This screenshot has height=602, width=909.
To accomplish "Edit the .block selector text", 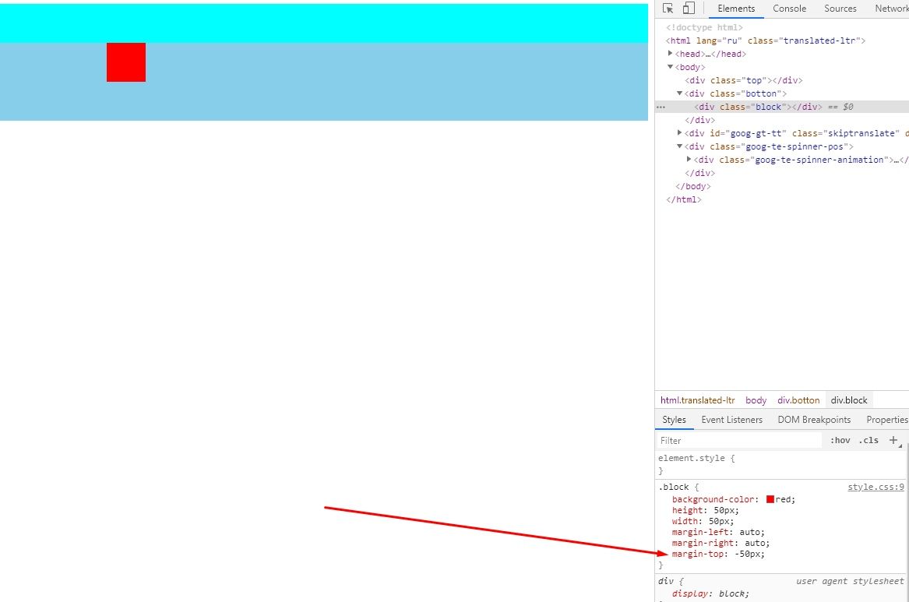I will click(674, 487).
